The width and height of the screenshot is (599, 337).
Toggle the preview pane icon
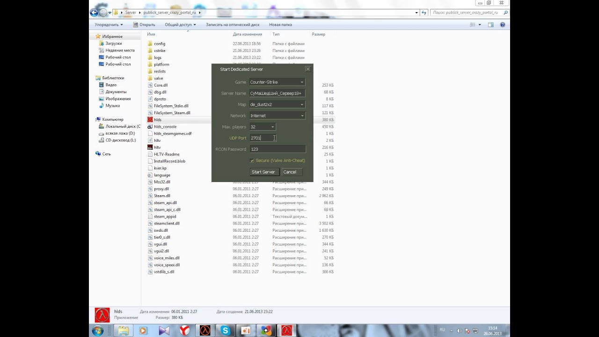tap(490, 24)
